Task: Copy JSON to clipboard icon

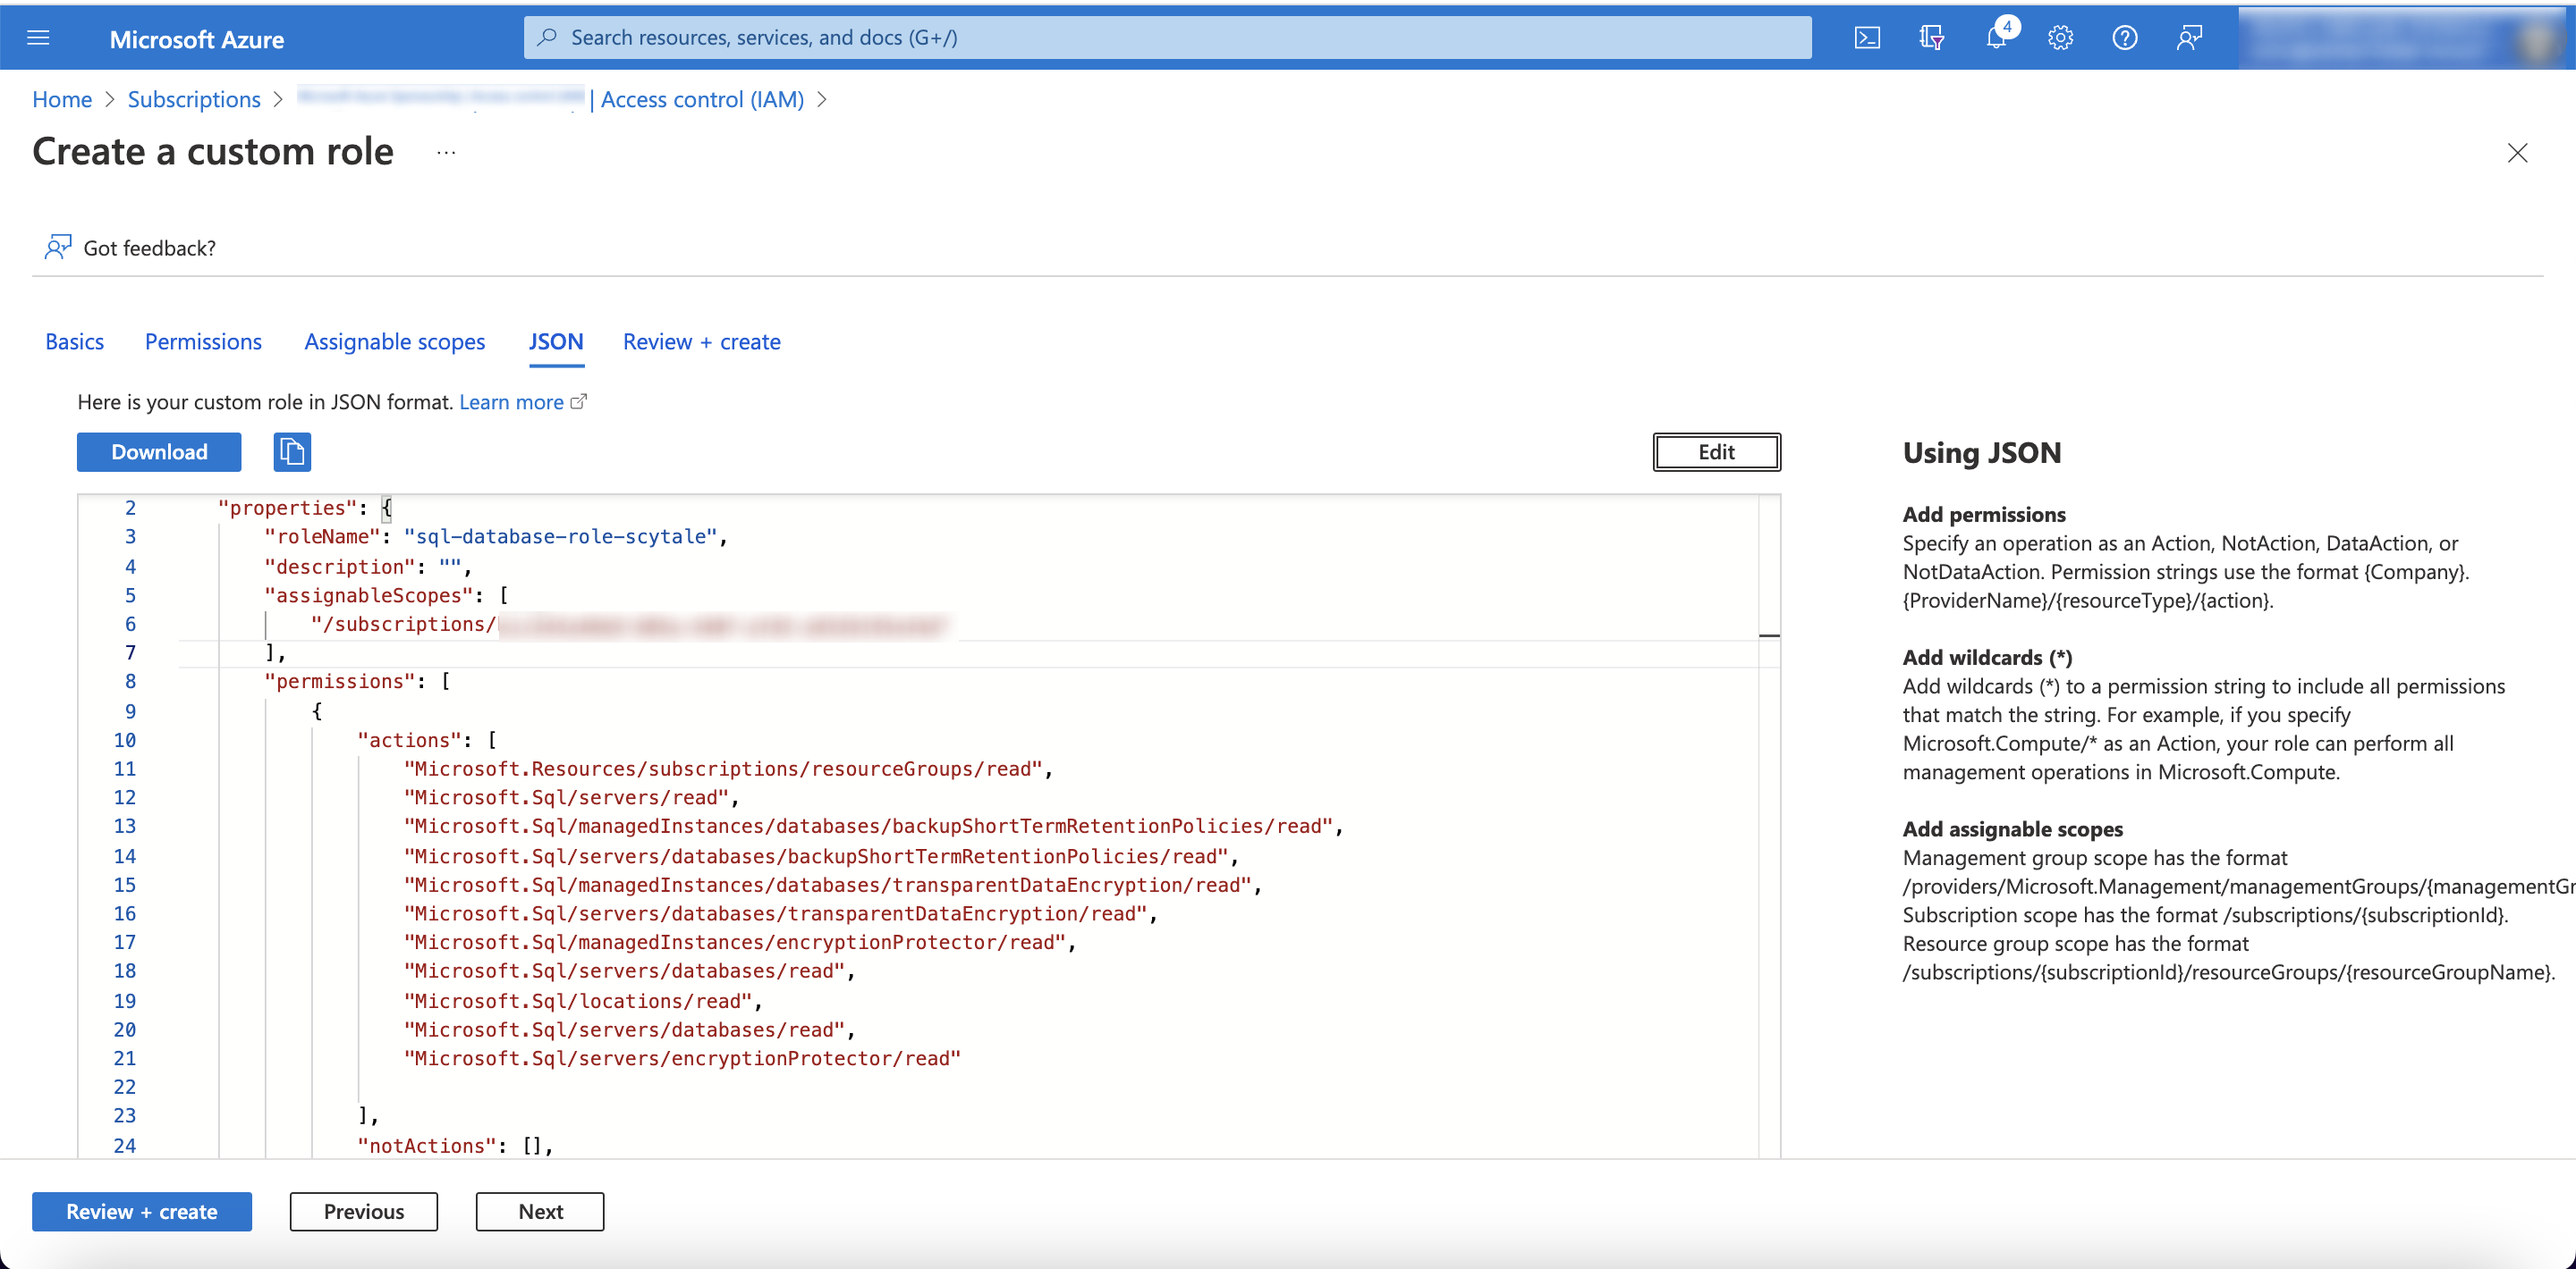Action: [292, 451]
